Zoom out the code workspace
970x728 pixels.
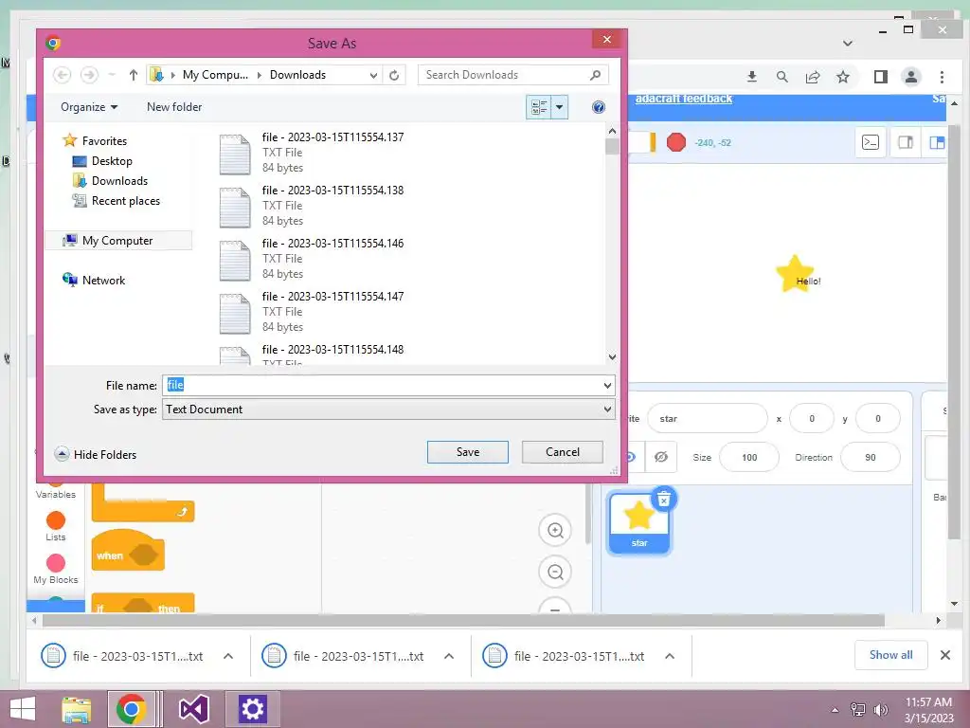click(x=555, y=572)
